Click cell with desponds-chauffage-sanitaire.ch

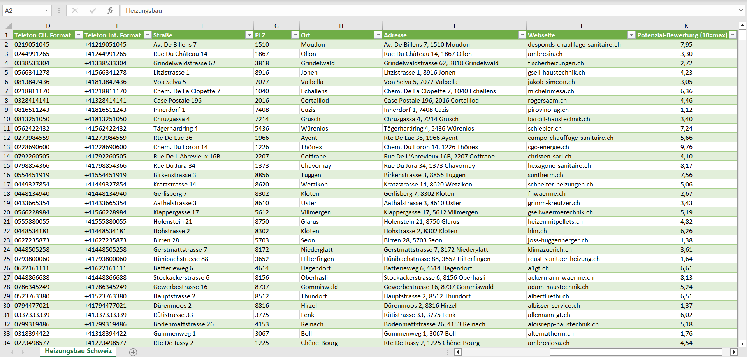click(x=581, y=44)
